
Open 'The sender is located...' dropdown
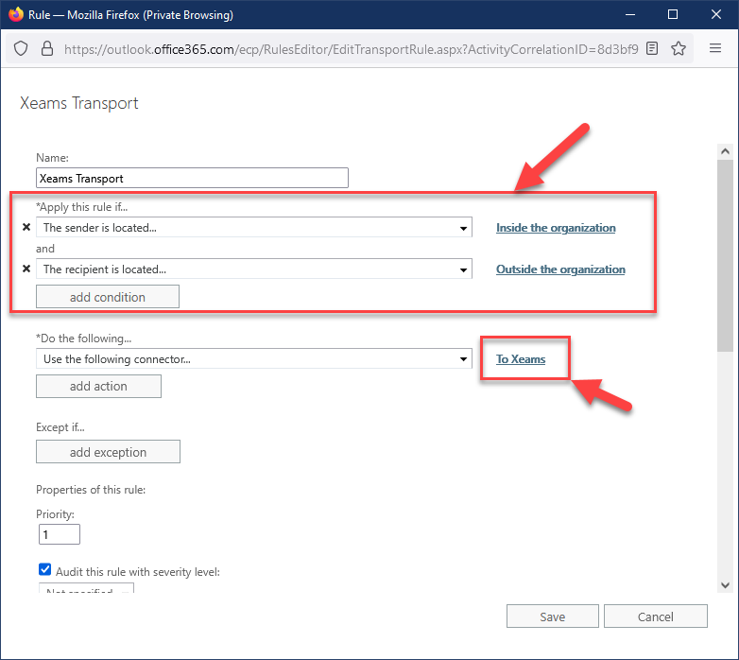[254, 227]
